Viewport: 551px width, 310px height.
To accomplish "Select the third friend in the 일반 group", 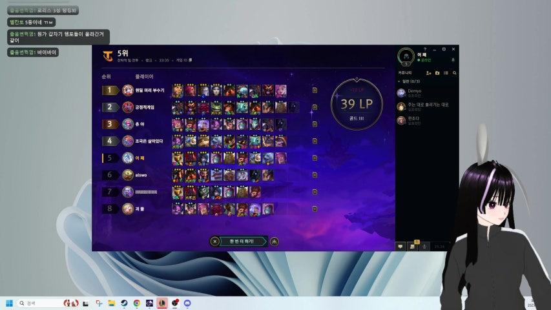I will pyautogui.click(x=426, y=120).
